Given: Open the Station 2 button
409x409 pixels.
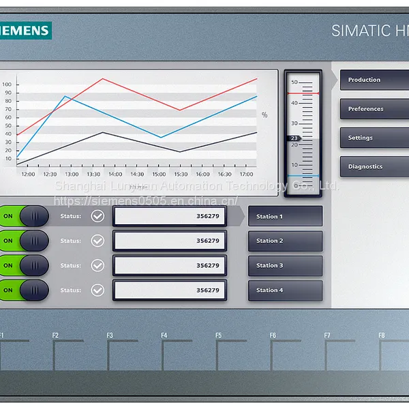Looking at the screenshot, I should 286,241.
